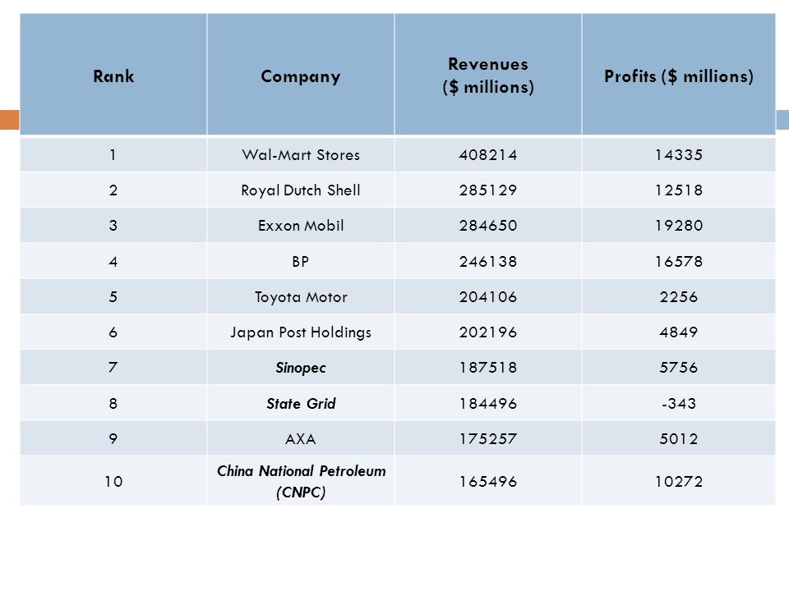Click the orange accent block at left
The image size is (789, 591).
(x=10, y=120)
